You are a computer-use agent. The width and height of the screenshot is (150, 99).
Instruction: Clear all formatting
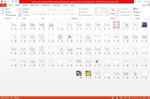54,10
